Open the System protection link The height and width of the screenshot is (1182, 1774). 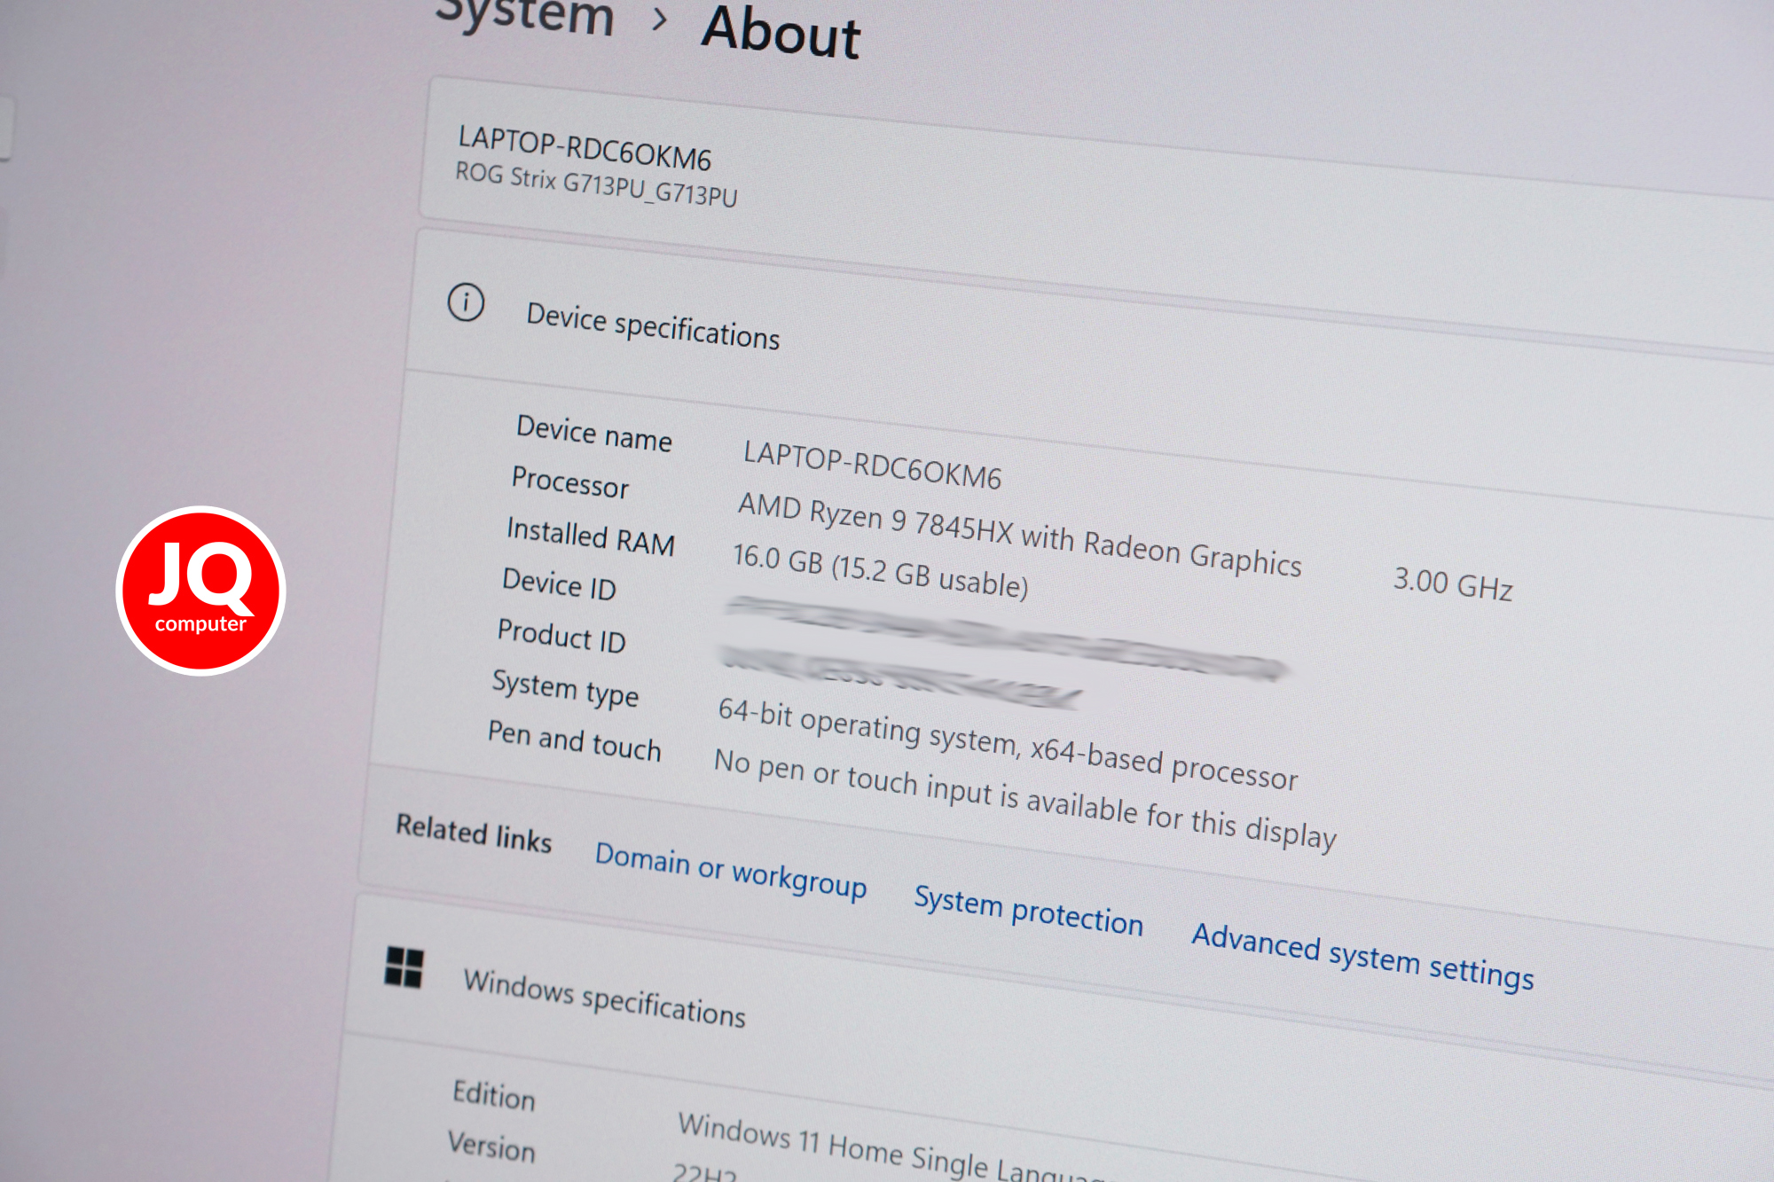tap(1028, 910)
